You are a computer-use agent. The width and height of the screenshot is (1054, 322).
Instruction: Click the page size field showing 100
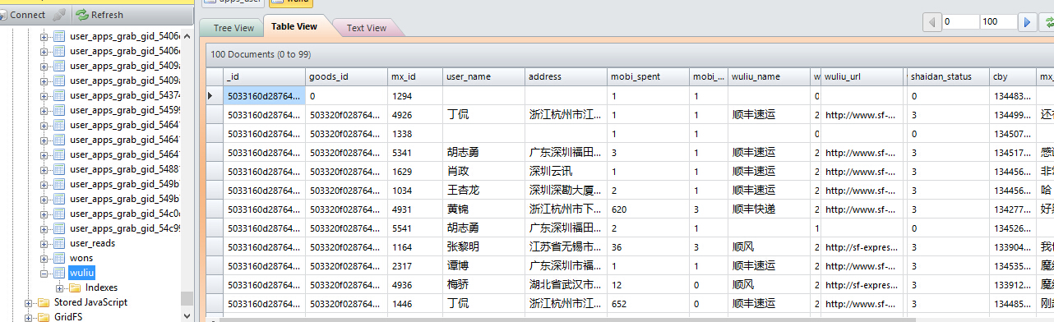coord(999,22)
